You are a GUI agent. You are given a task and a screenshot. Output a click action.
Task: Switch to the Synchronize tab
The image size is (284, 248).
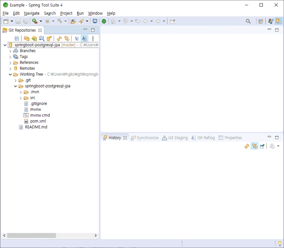coord(145,138)
